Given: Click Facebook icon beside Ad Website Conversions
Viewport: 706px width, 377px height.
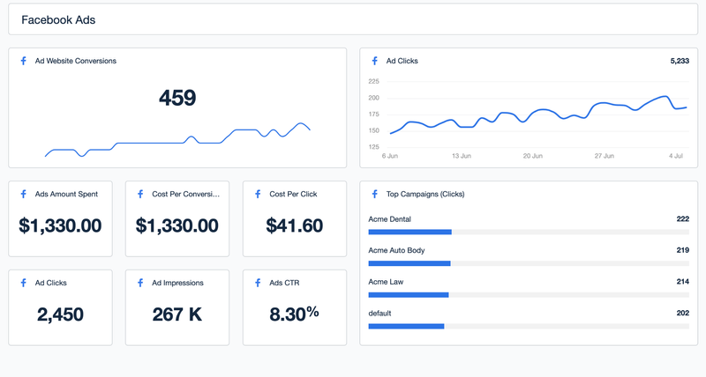Looking at the screenshot, I should click(23, 61).
